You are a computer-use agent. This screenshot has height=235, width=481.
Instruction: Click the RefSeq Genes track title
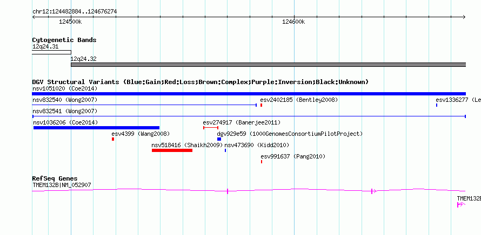(x=55, y=178)
